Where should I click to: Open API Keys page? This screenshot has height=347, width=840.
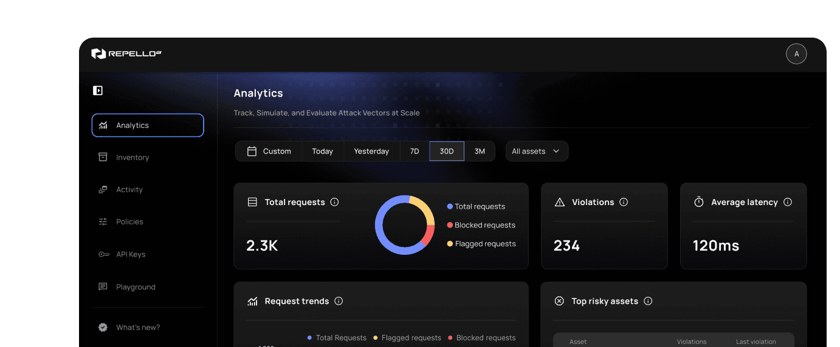click(x=148, y=255)
